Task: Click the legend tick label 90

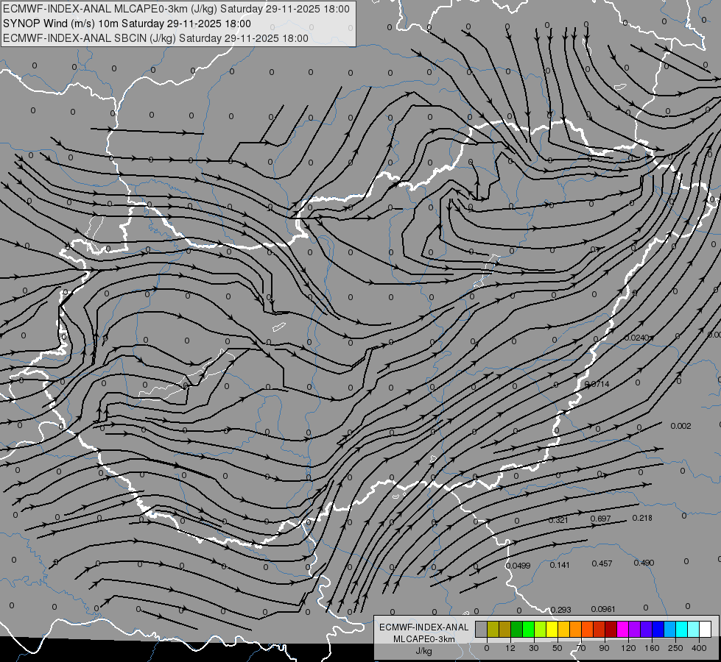Action: 604,648
